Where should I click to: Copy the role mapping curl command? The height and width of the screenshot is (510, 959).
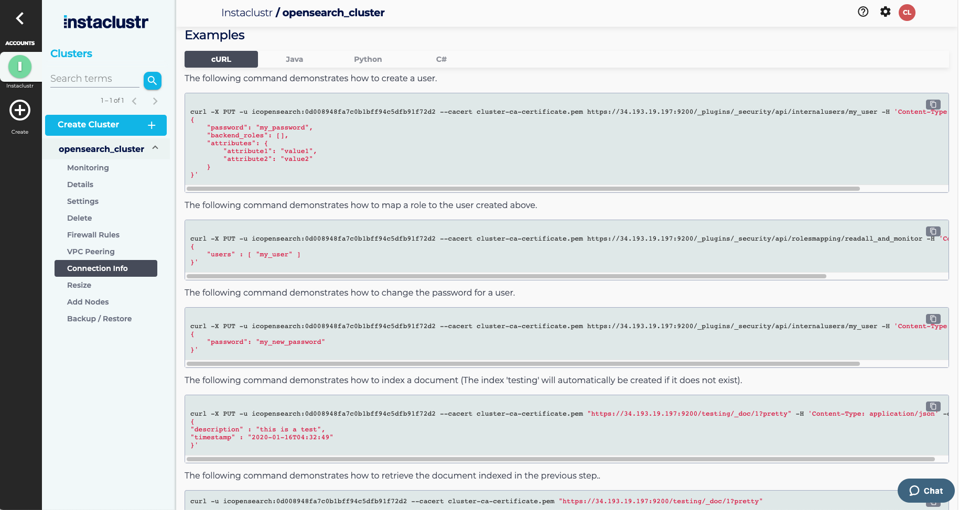tap(933, 231)
